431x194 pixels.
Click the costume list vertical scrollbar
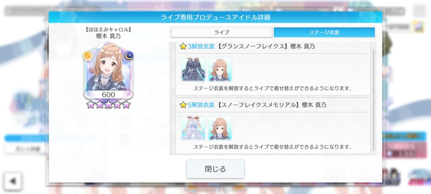373,100
